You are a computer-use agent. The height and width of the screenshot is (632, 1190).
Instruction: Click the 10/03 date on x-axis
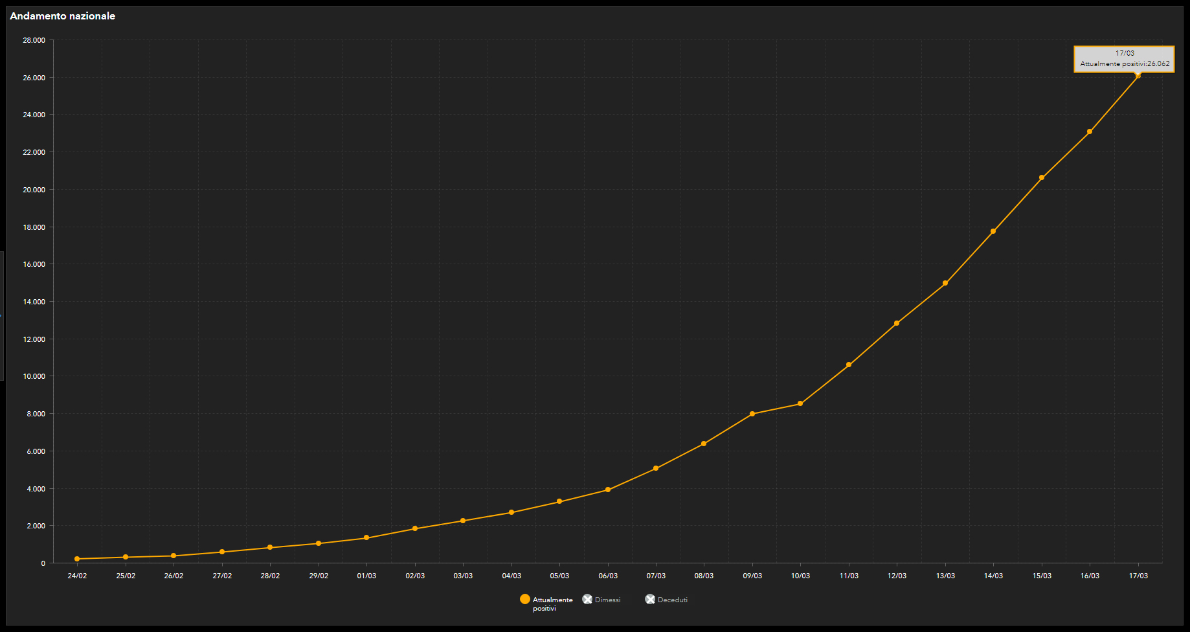pos(800,576)
